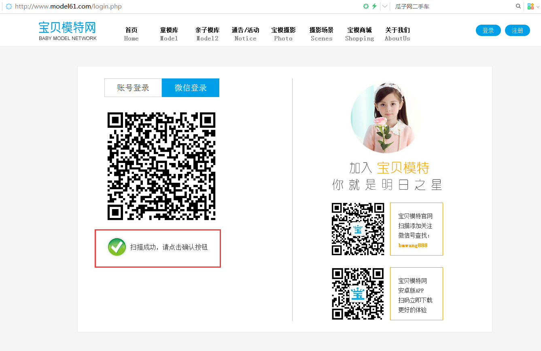Expand the dropdown arrow next to extensions icon
The width and height of the screenshot is (541, 351).
point(537,6)
